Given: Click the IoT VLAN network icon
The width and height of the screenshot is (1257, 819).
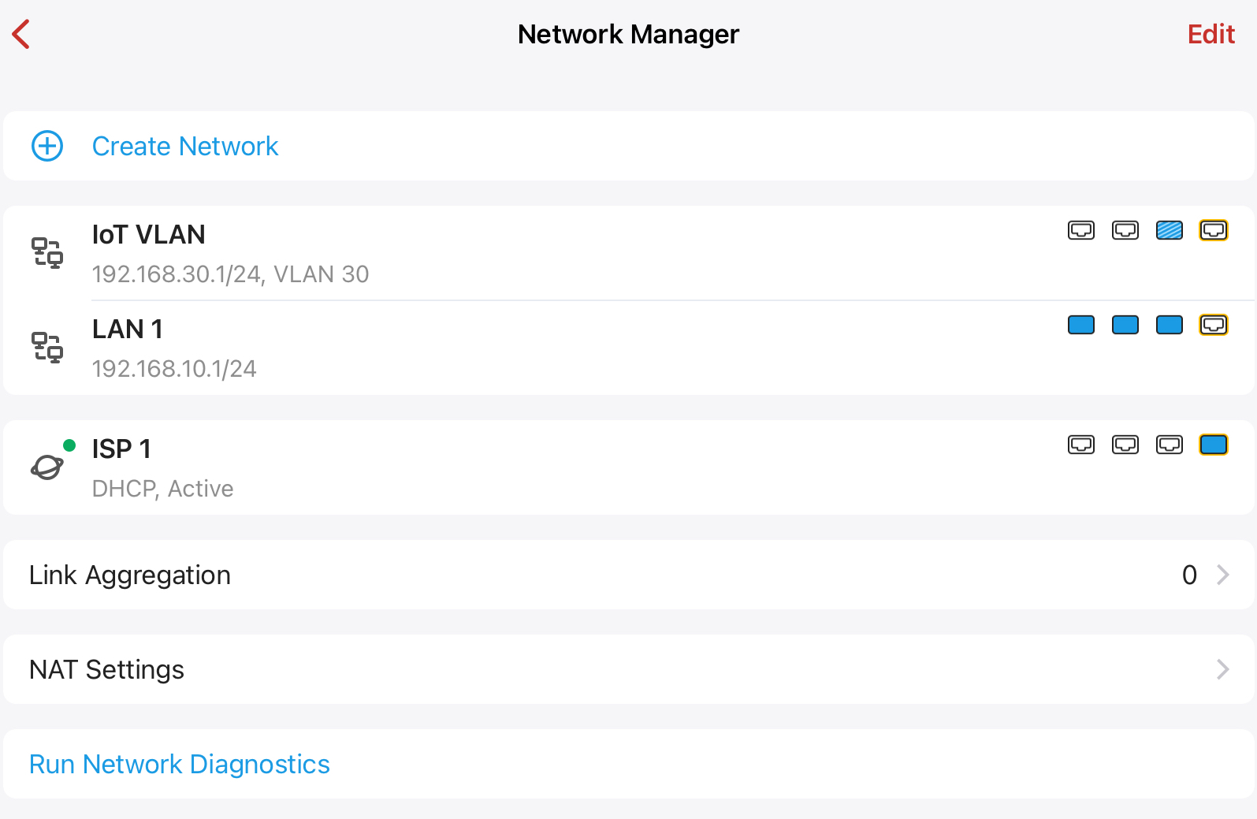Looking at the screenshot, I should point(47,253).
